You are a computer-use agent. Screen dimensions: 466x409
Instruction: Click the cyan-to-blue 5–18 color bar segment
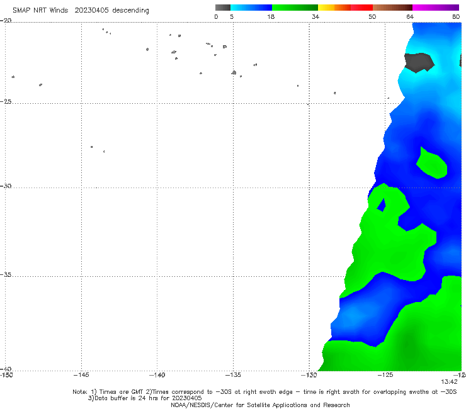251,8
